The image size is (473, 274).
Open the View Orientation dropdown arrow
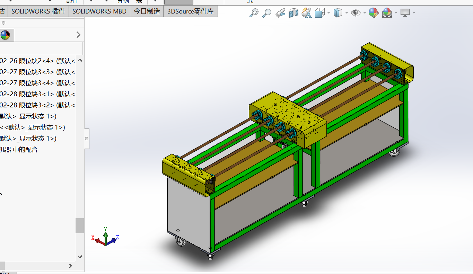pyautogui.click(x=329, y=13)
